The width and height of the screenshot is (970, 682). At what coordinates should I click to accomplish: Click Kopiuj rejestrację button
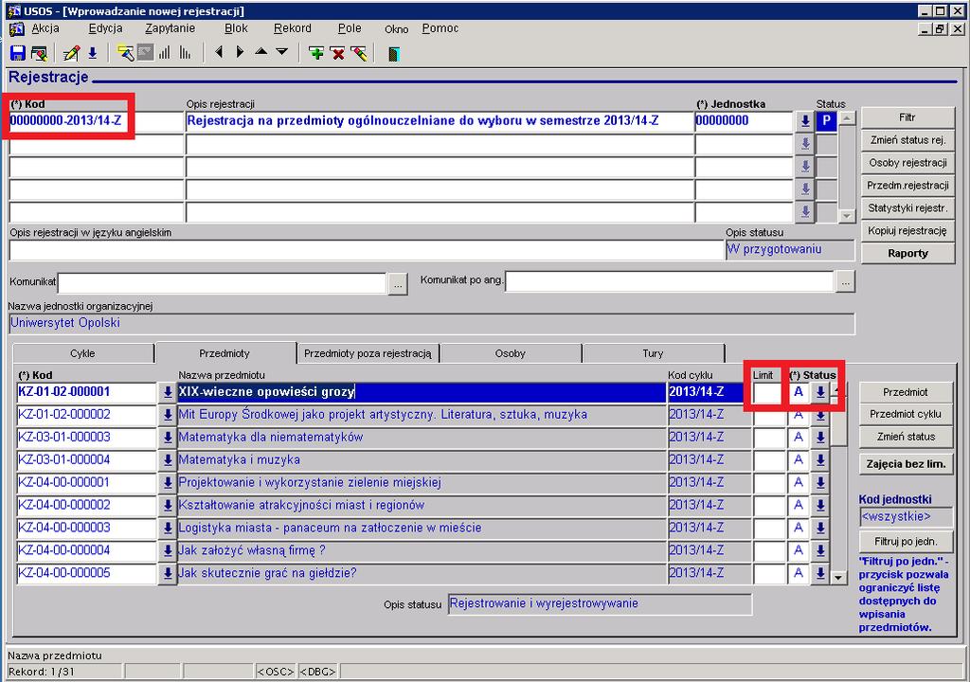click(x=907, y=231)
